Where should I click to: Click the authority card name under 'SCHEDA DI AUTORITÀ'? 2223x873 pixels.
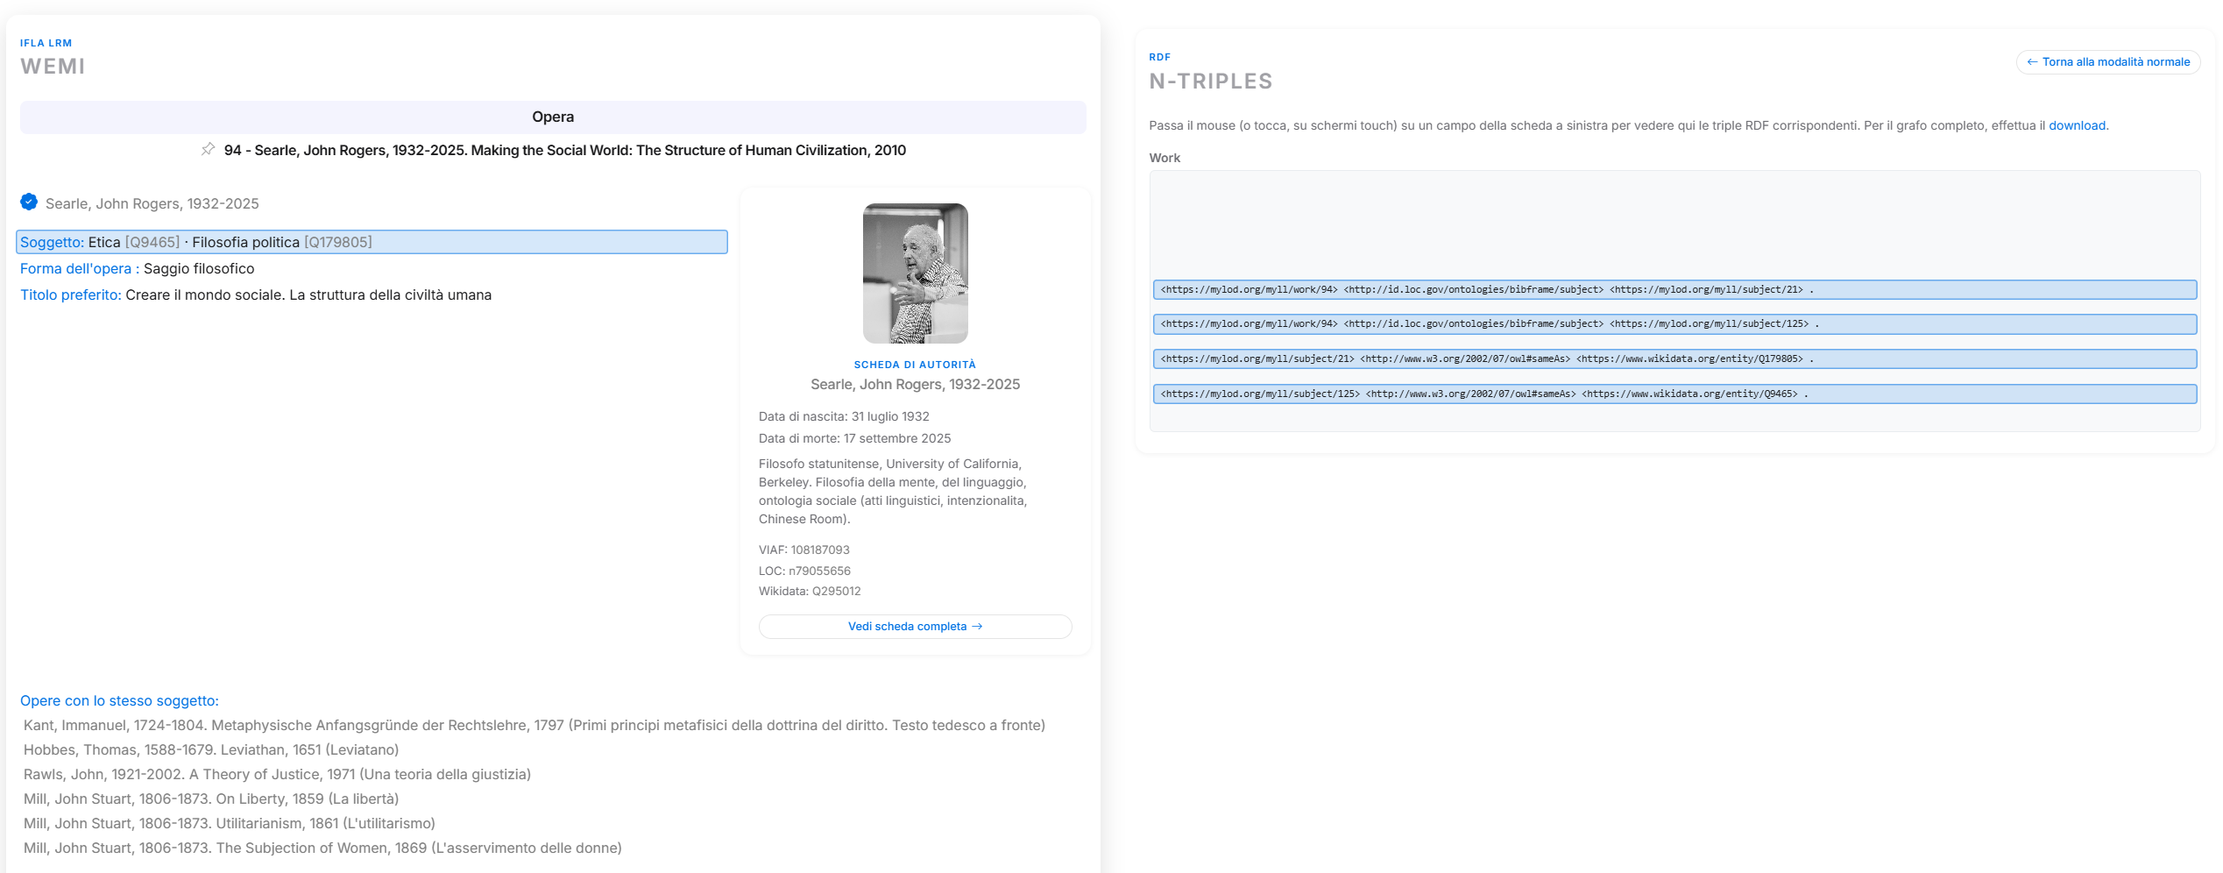(x=915, y=385)
